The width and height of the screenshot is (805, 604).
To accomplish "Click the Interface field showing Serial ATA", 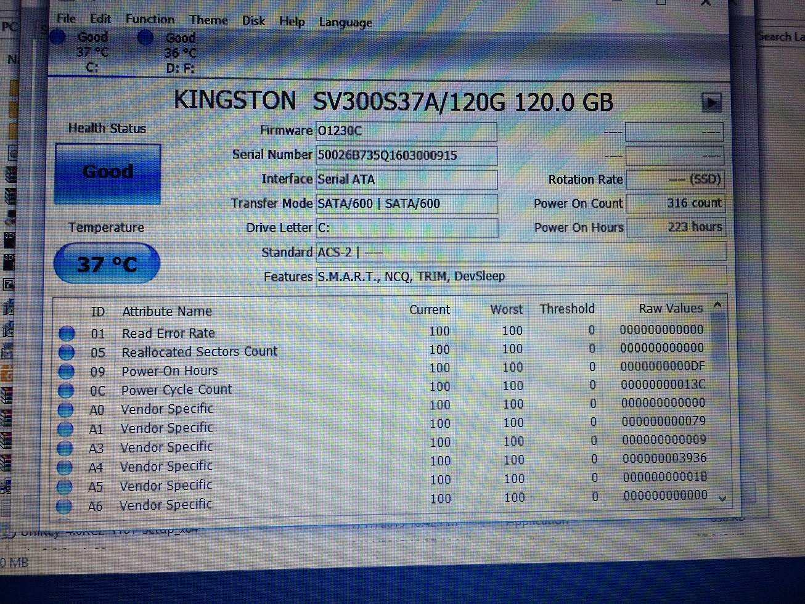I will click(x=406, y=179).
